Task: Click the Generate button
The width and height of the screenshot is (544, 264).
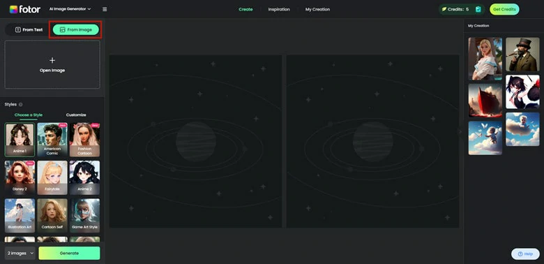Action: point(69,254)
